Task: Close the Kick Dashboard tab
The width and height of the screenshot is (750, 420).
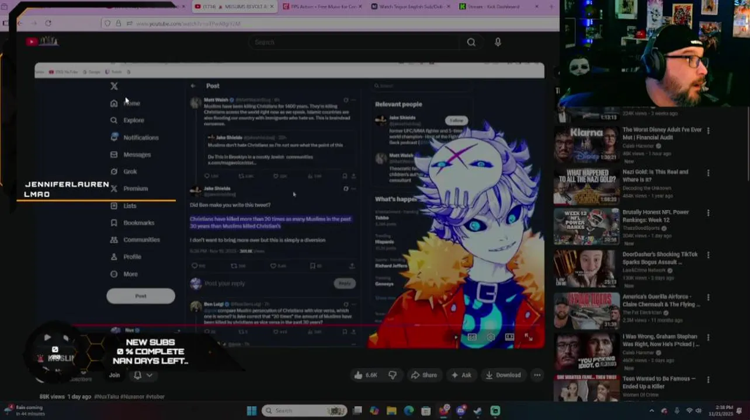Action: coord(536,6)
